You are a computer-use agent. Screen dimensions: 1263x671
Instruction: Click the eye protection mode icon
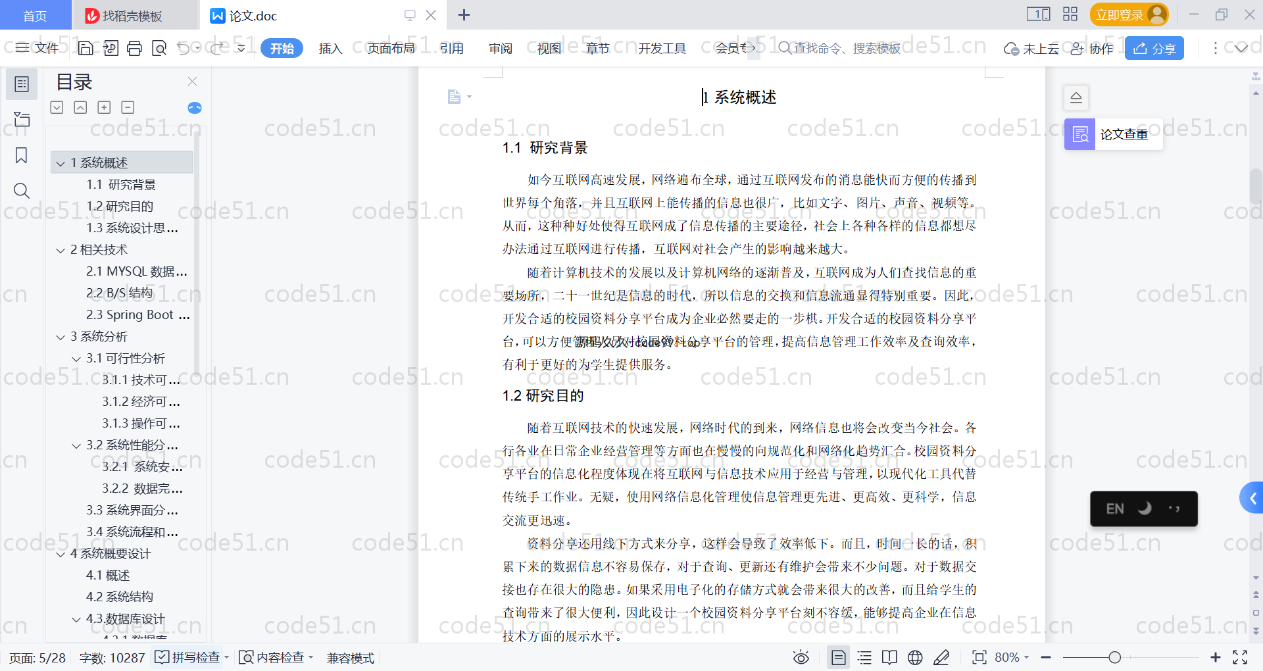pyautogui.click(x=801, y=657)
